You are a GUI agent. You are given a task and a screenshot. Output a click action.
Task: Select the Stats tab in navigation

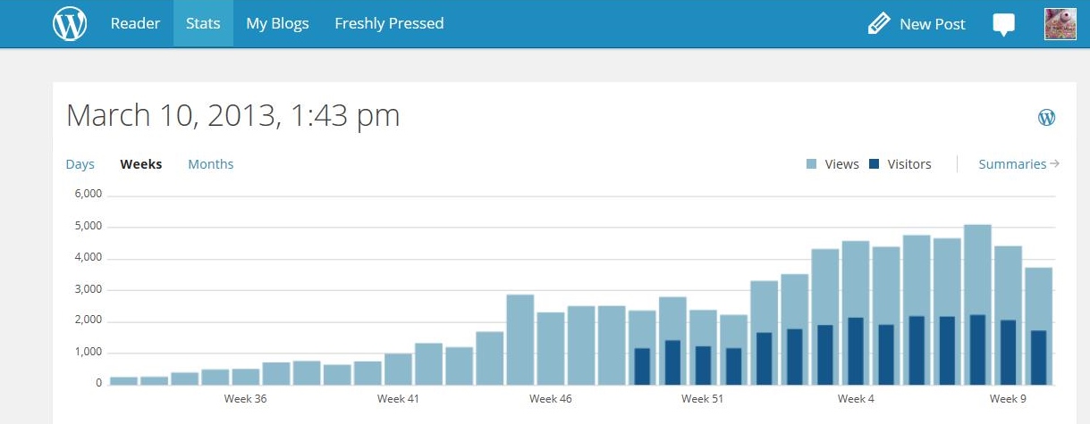pos(203,24)
